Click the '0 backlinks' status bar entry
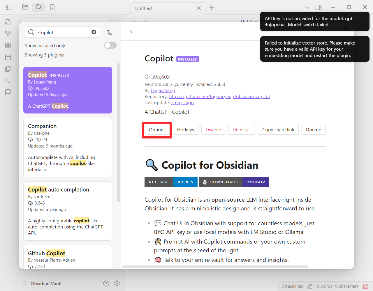 (292, 286)
